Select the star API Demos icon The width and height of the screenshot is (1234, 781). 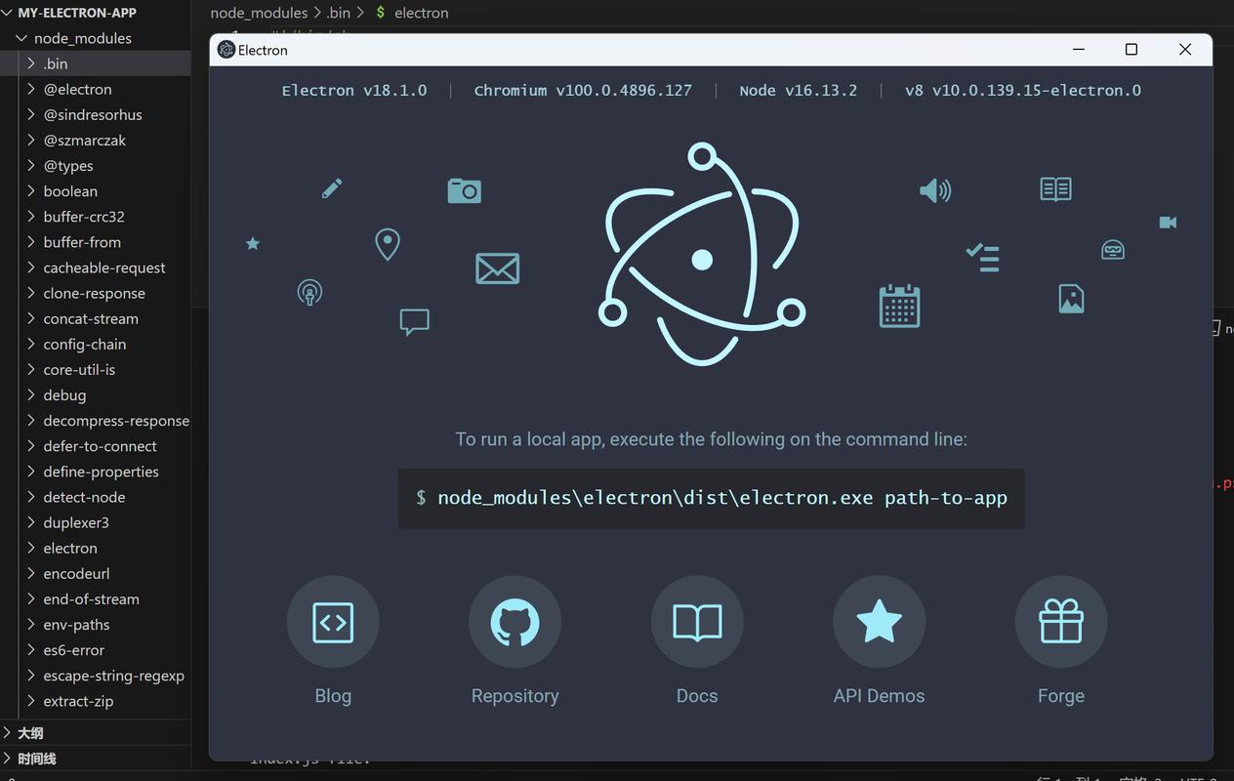point(879,622)
